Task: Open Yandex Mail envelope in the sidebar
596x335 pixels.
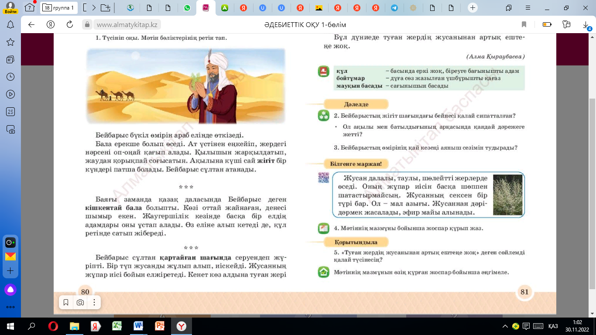Action: click(x=10, y=256)
